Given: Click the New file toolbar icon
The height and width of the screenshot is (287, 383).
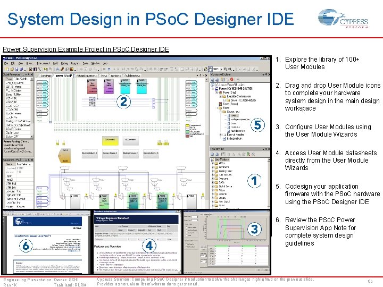Looking at the screenshot, I should pos(7,69).
